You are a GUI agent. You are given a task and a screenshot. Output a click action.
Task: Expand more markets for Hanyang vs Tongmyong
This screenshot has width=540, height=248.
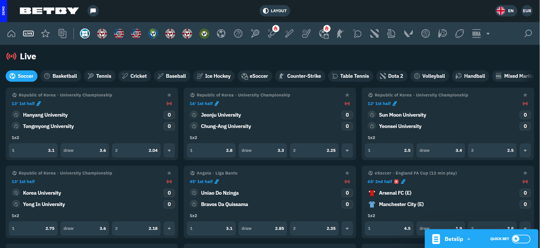pyautogui.click(x=169, y=150)
